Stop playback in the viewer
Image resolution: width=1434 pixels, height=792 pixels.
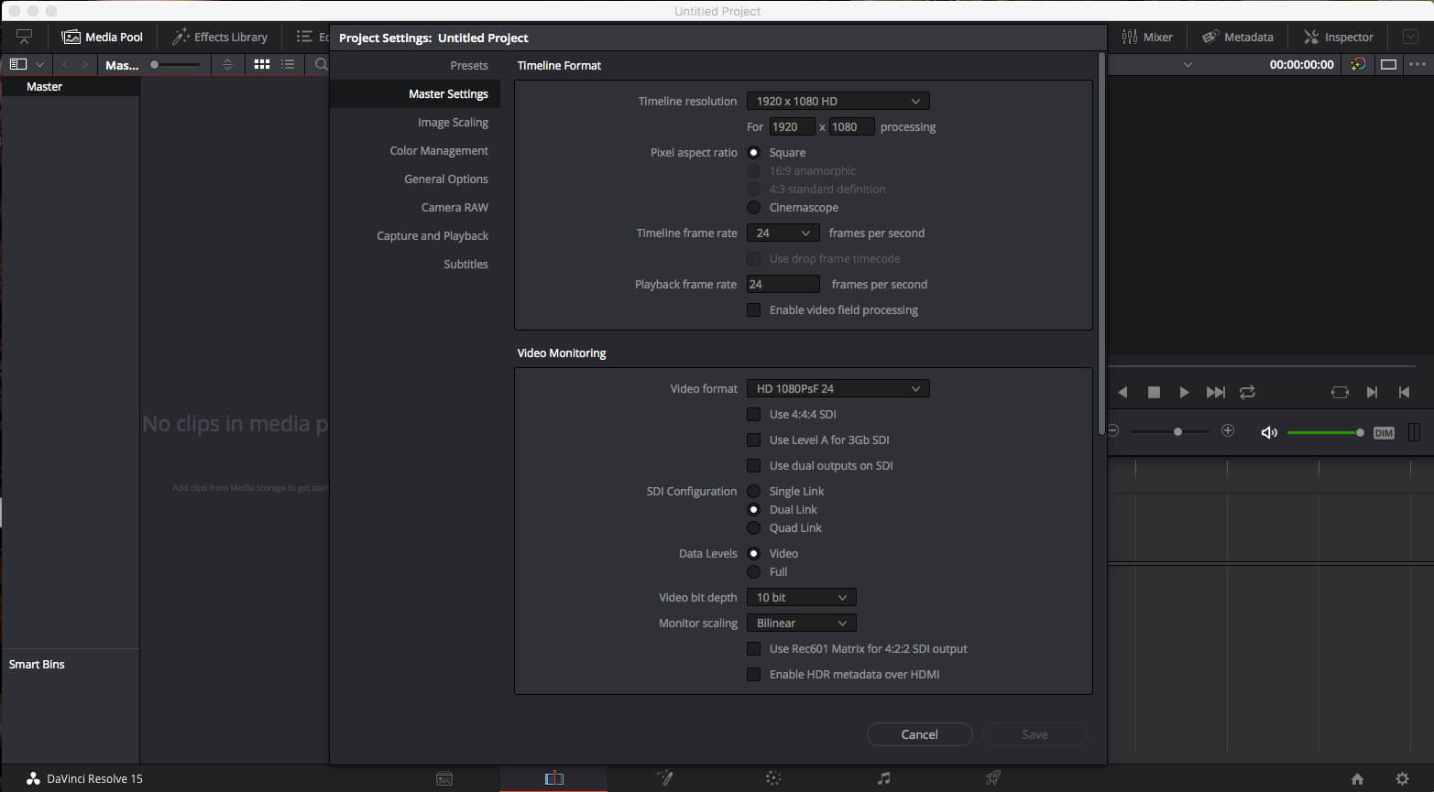(x=1154, y=392)
